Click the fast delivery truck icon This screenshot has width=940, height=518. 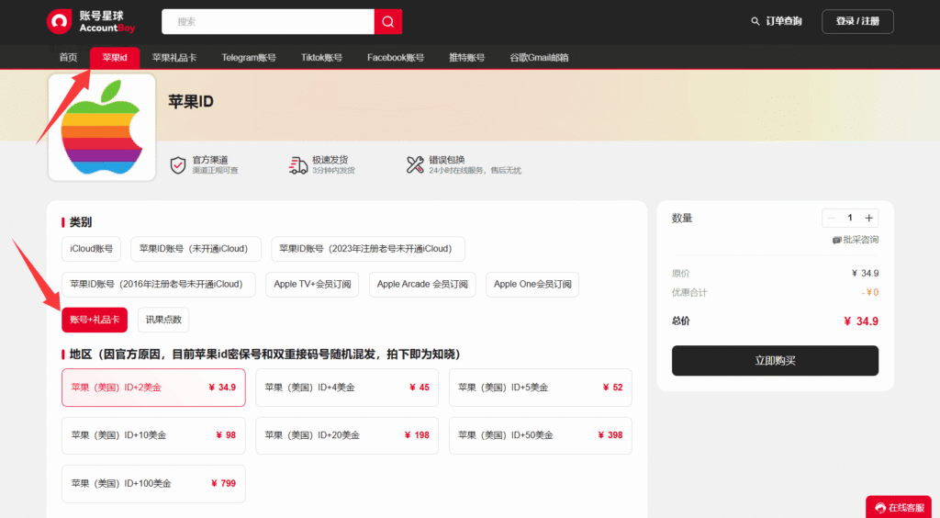coord(298,165)
